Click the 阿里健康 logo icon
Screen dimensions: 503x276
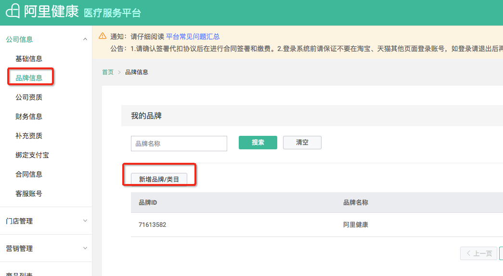[13, 11]
